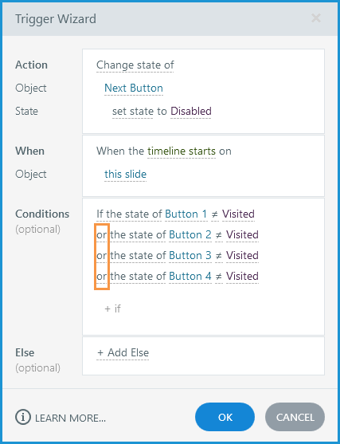Change the Visited value for Button 3
Image resolution: width=340 pixels, height=444 pixels.
(242, 255)
